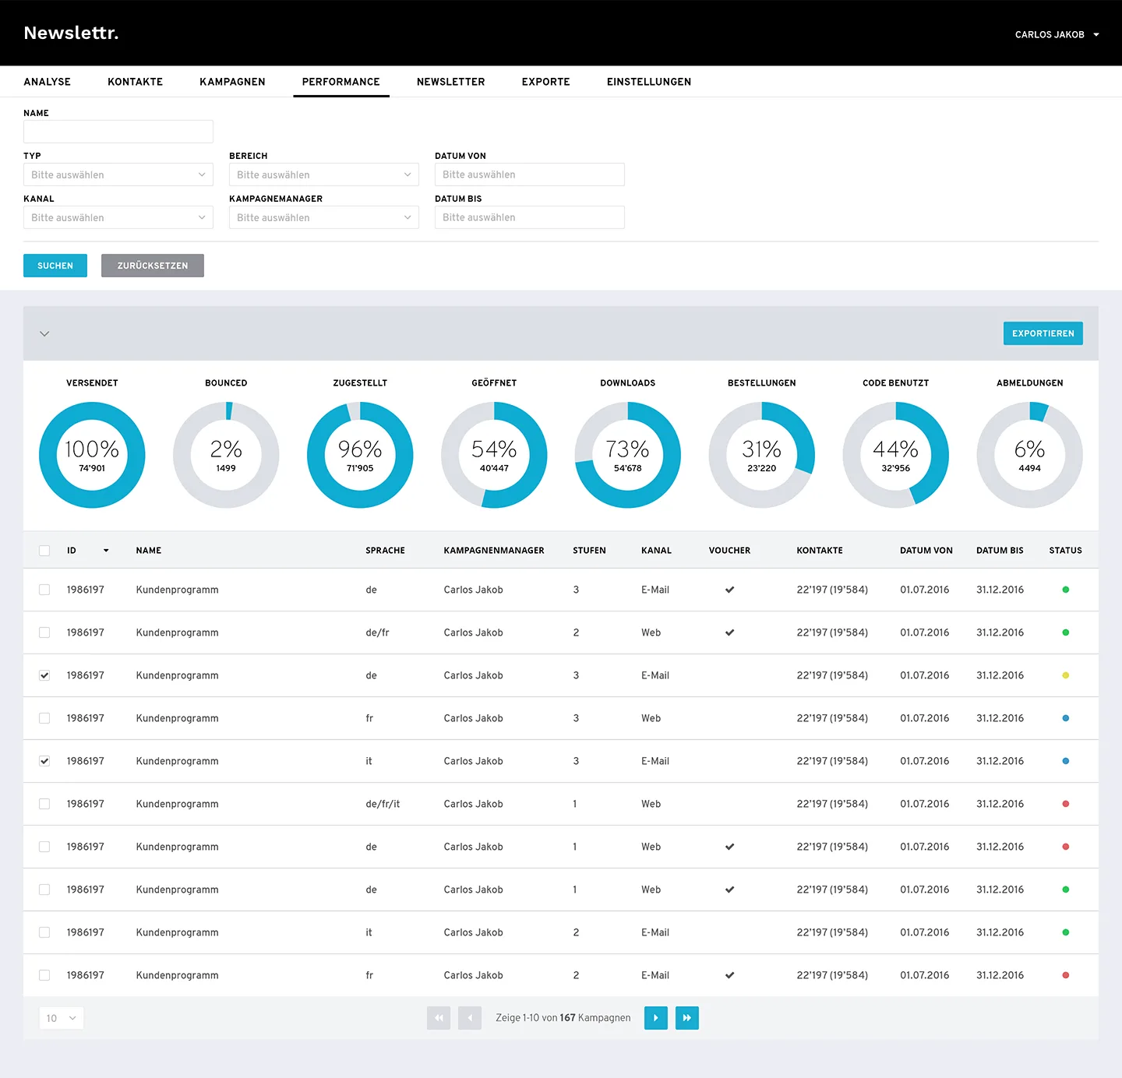
Task: Sort by Datum Von column header
Action: [926, 551]
